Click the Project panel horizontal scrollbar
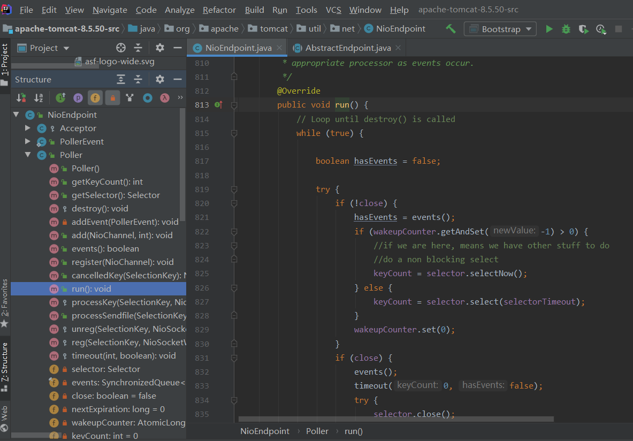 pos(55,65)
